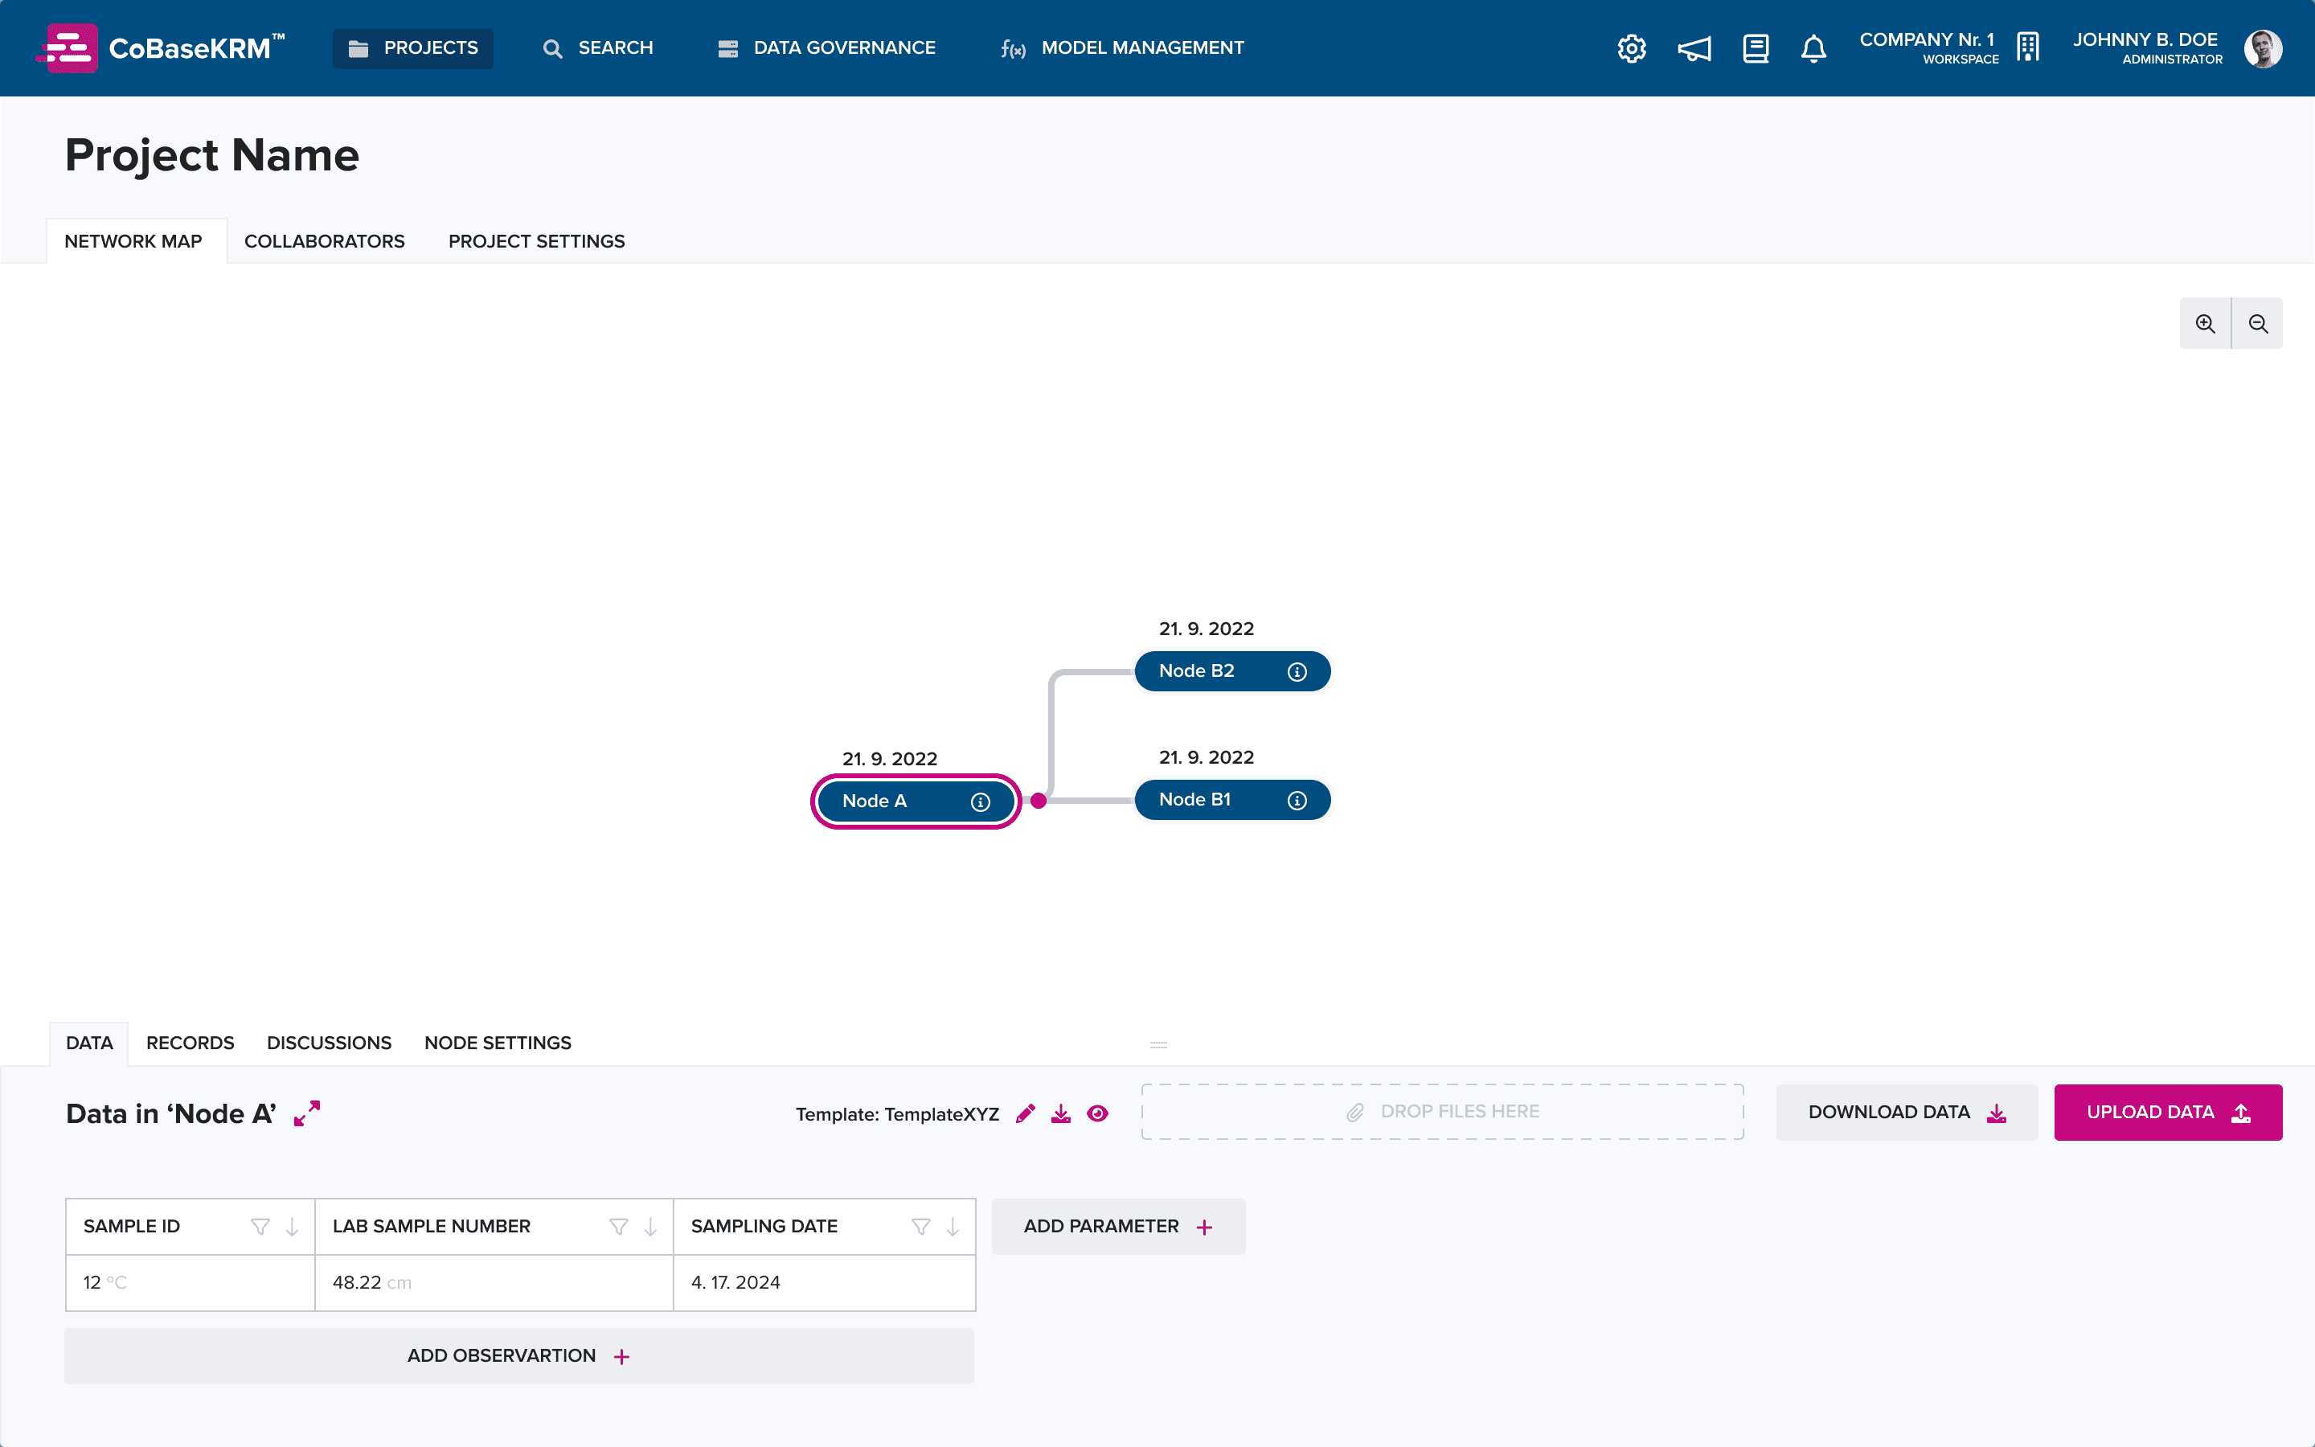Zoom in on network map
This screenshot has width=2315, height=1447.
coord(2205,323)
